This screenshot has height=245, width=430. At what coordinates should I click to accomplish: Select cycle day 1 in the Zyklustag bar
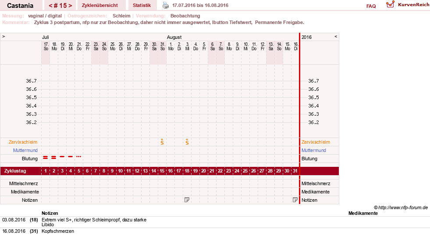click(x=46, y=171)
